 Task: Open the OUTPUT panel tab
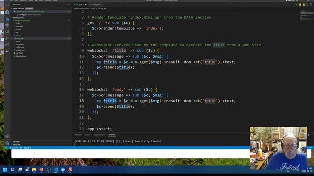[87, 135]
